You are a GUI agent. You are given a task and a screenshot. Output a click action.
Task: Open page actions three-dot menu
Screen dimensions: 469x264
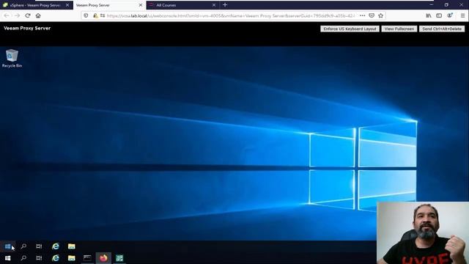pyautogui.click(x=362, y=15)
